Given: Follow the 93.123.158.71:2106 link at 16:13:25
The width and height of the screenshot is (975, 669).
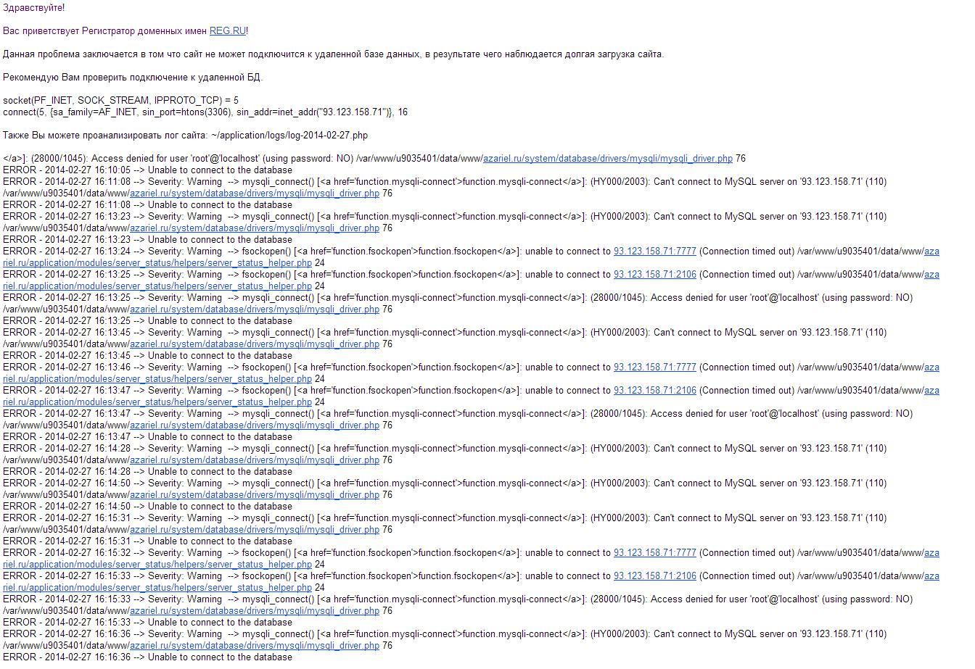Looking at the screenshot, I should (655, 275).
